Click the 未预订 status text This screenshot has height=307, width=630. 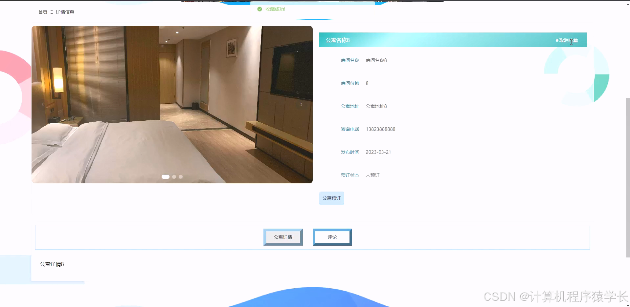coord(372,175)
